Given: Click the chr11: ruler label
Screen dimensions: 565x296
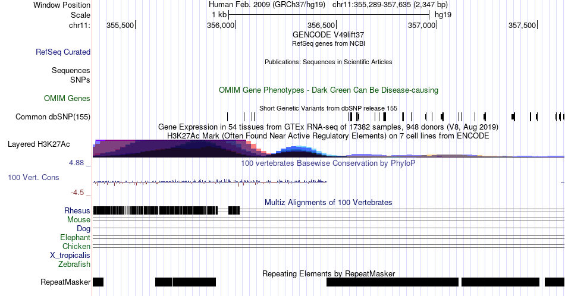Looking at the screenshot, I should (80, 25).
